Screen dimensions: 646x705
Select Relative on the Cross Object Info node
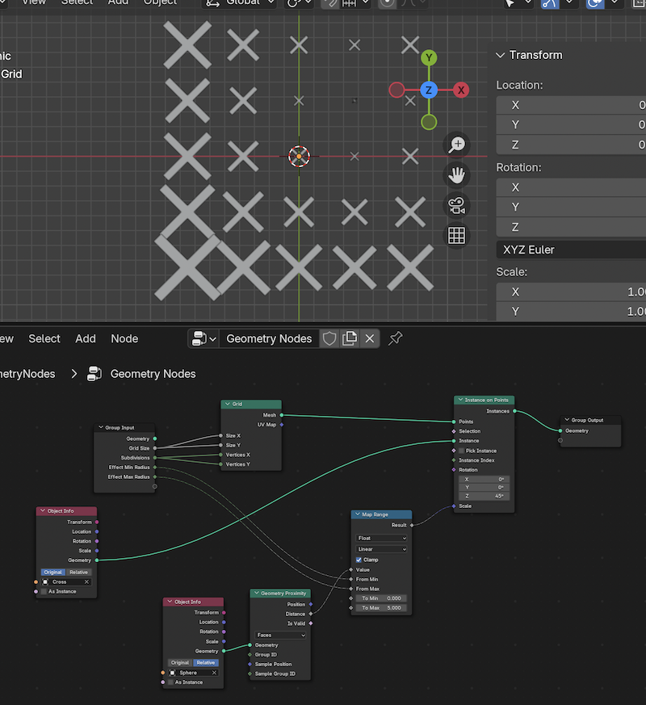78,572
